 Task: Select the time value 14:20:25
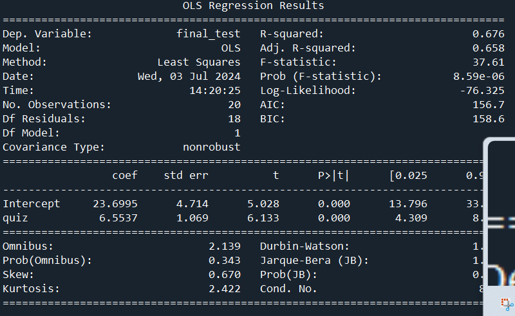(215, 90)
